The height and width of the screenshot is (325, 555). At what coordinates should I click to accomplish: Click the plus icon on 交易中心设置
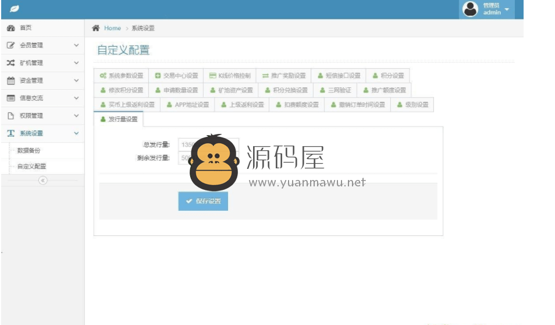pyautogui.click(x=158, y=76)
